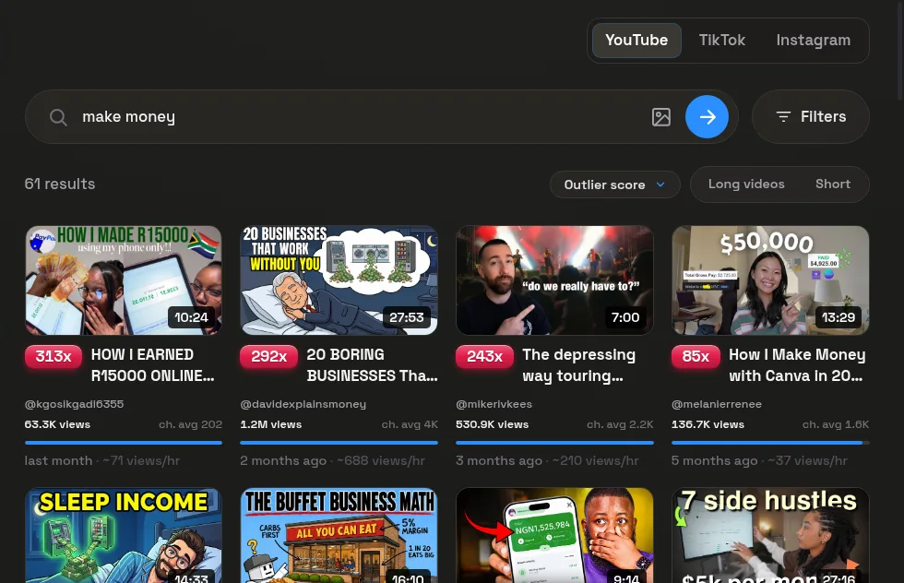Click the Filters sliders icon
904x583 pixels.
point(783,116)
